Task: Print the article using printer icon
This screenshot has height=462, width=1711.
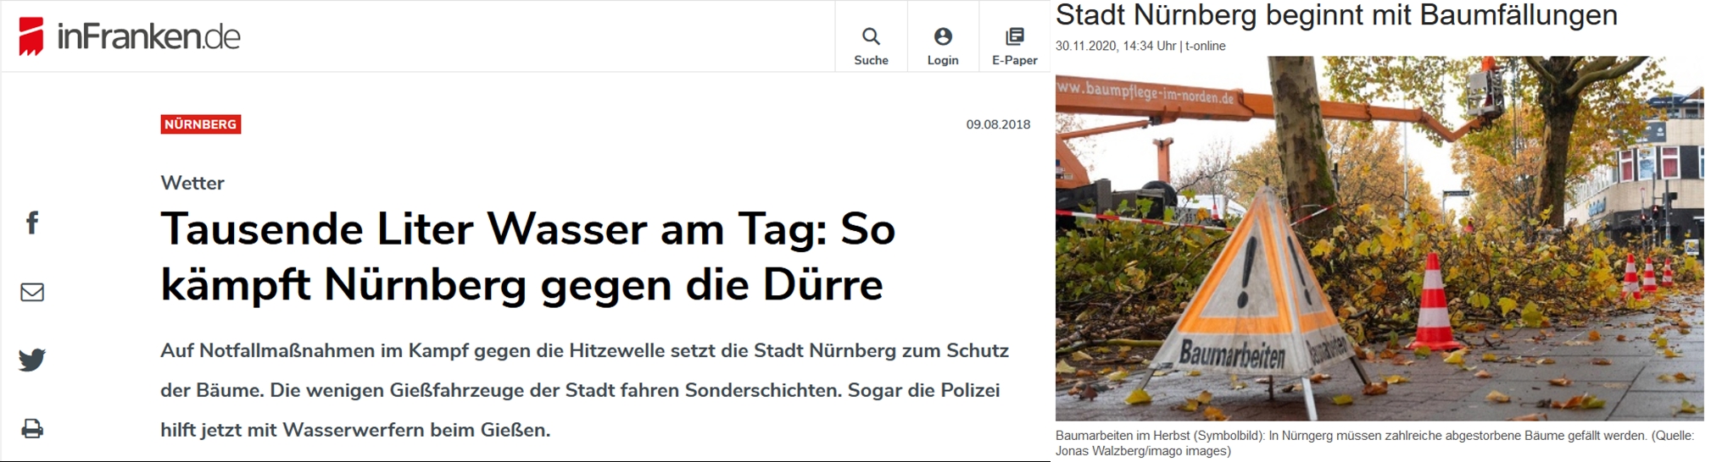Action: tap(32, 428)
